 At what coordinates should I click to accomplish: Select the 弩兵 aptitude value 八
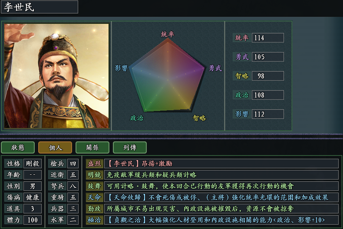(73, 186)
